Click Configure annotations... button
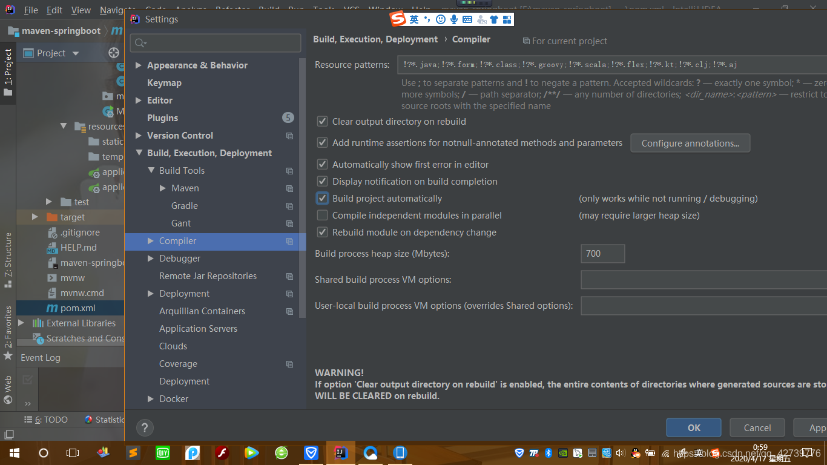The width and height of the screenshot is (827, 465). click(690, 143)
